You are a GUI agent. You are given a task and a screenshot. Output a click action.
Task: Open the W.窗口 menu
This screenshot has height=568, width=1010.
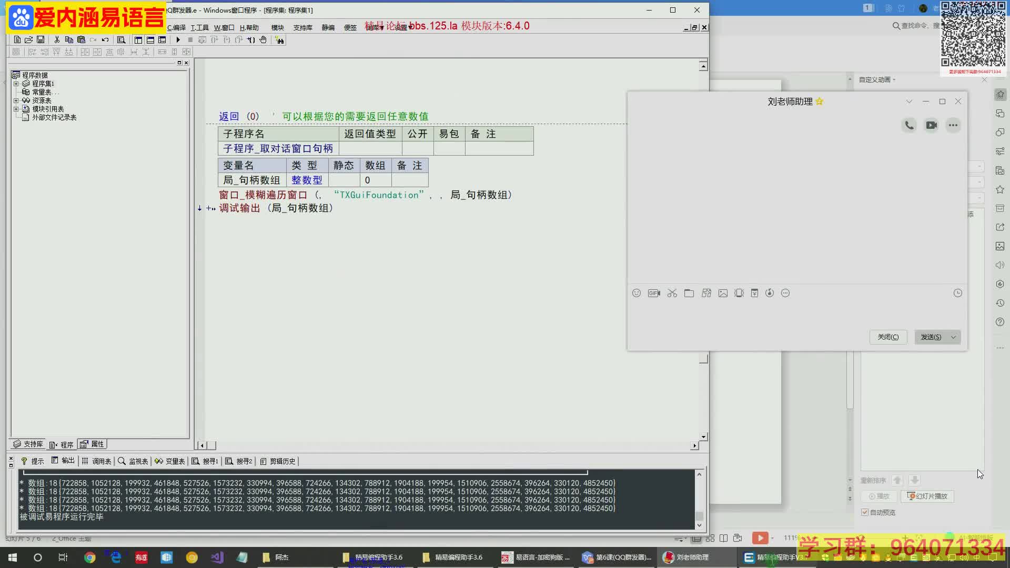[x=224, y=28]
